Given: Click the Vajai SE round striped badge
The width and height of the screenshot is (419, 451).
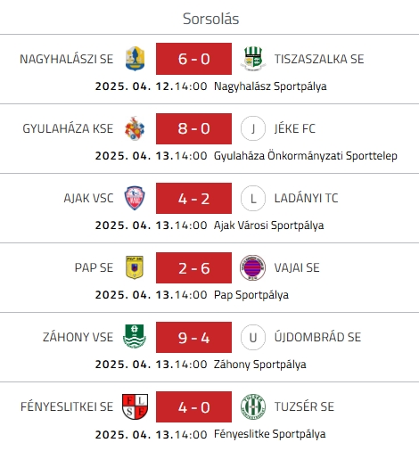Looking at the screenshot, I should [x=252, y=267].
